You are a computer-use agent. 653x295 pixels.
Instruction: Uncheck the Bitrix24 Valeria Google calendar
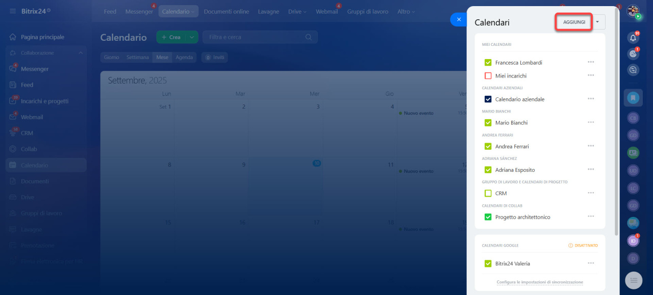[x=488, y=264]
